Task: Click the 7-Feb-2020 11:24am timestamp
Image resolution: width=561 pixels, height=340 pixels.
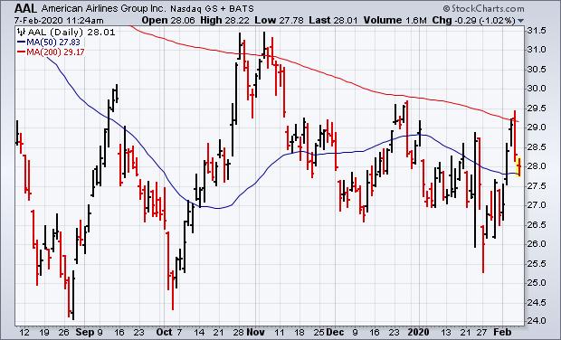Action: coord(59,21)
